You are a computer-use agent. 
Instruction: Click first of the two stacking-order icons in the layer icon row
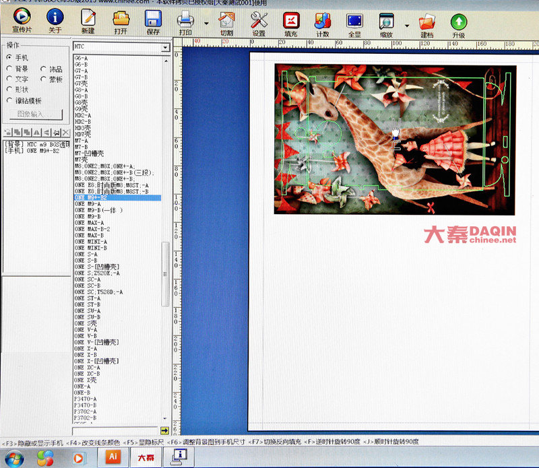pyautogui.click(x=18, y=132)
